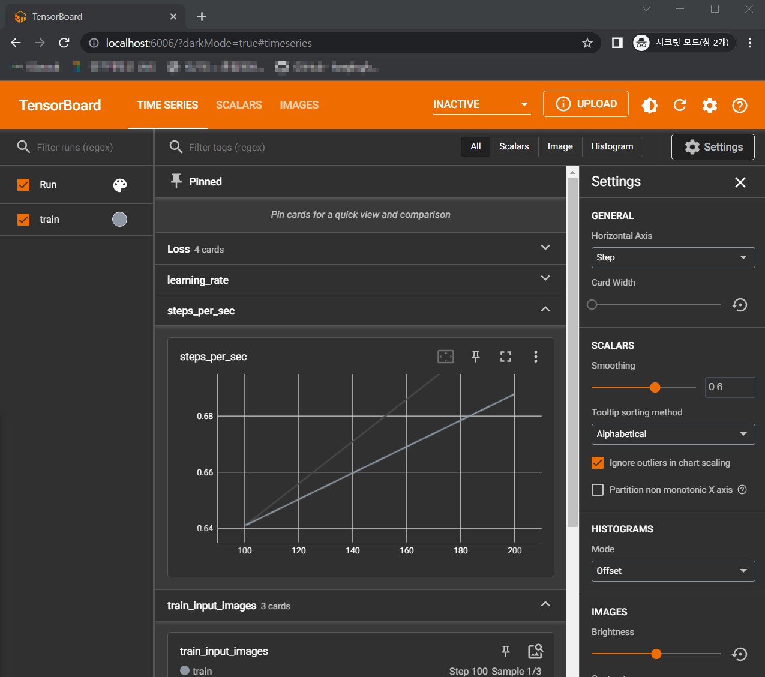The image size is (765, 677).
Task: Enable Partition non-monotonic X axis
Action: (x=598, y=490)
